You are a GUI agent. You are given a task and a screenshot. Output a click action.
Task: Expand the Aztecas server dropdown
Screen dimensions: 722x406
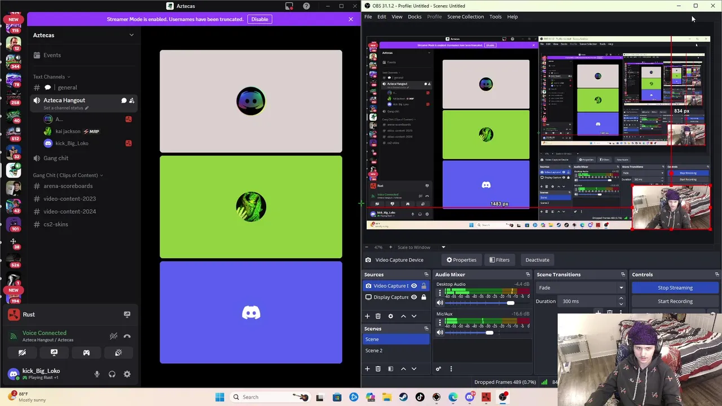tap(131, 35)
